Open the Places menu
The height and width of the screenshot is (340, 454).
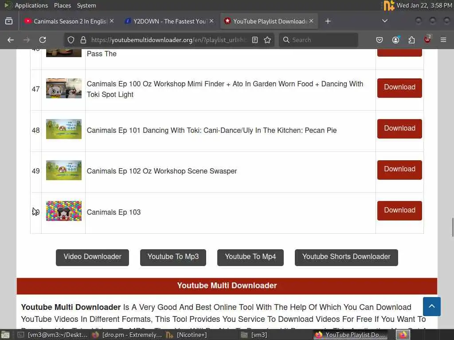(x=62, y=5)
